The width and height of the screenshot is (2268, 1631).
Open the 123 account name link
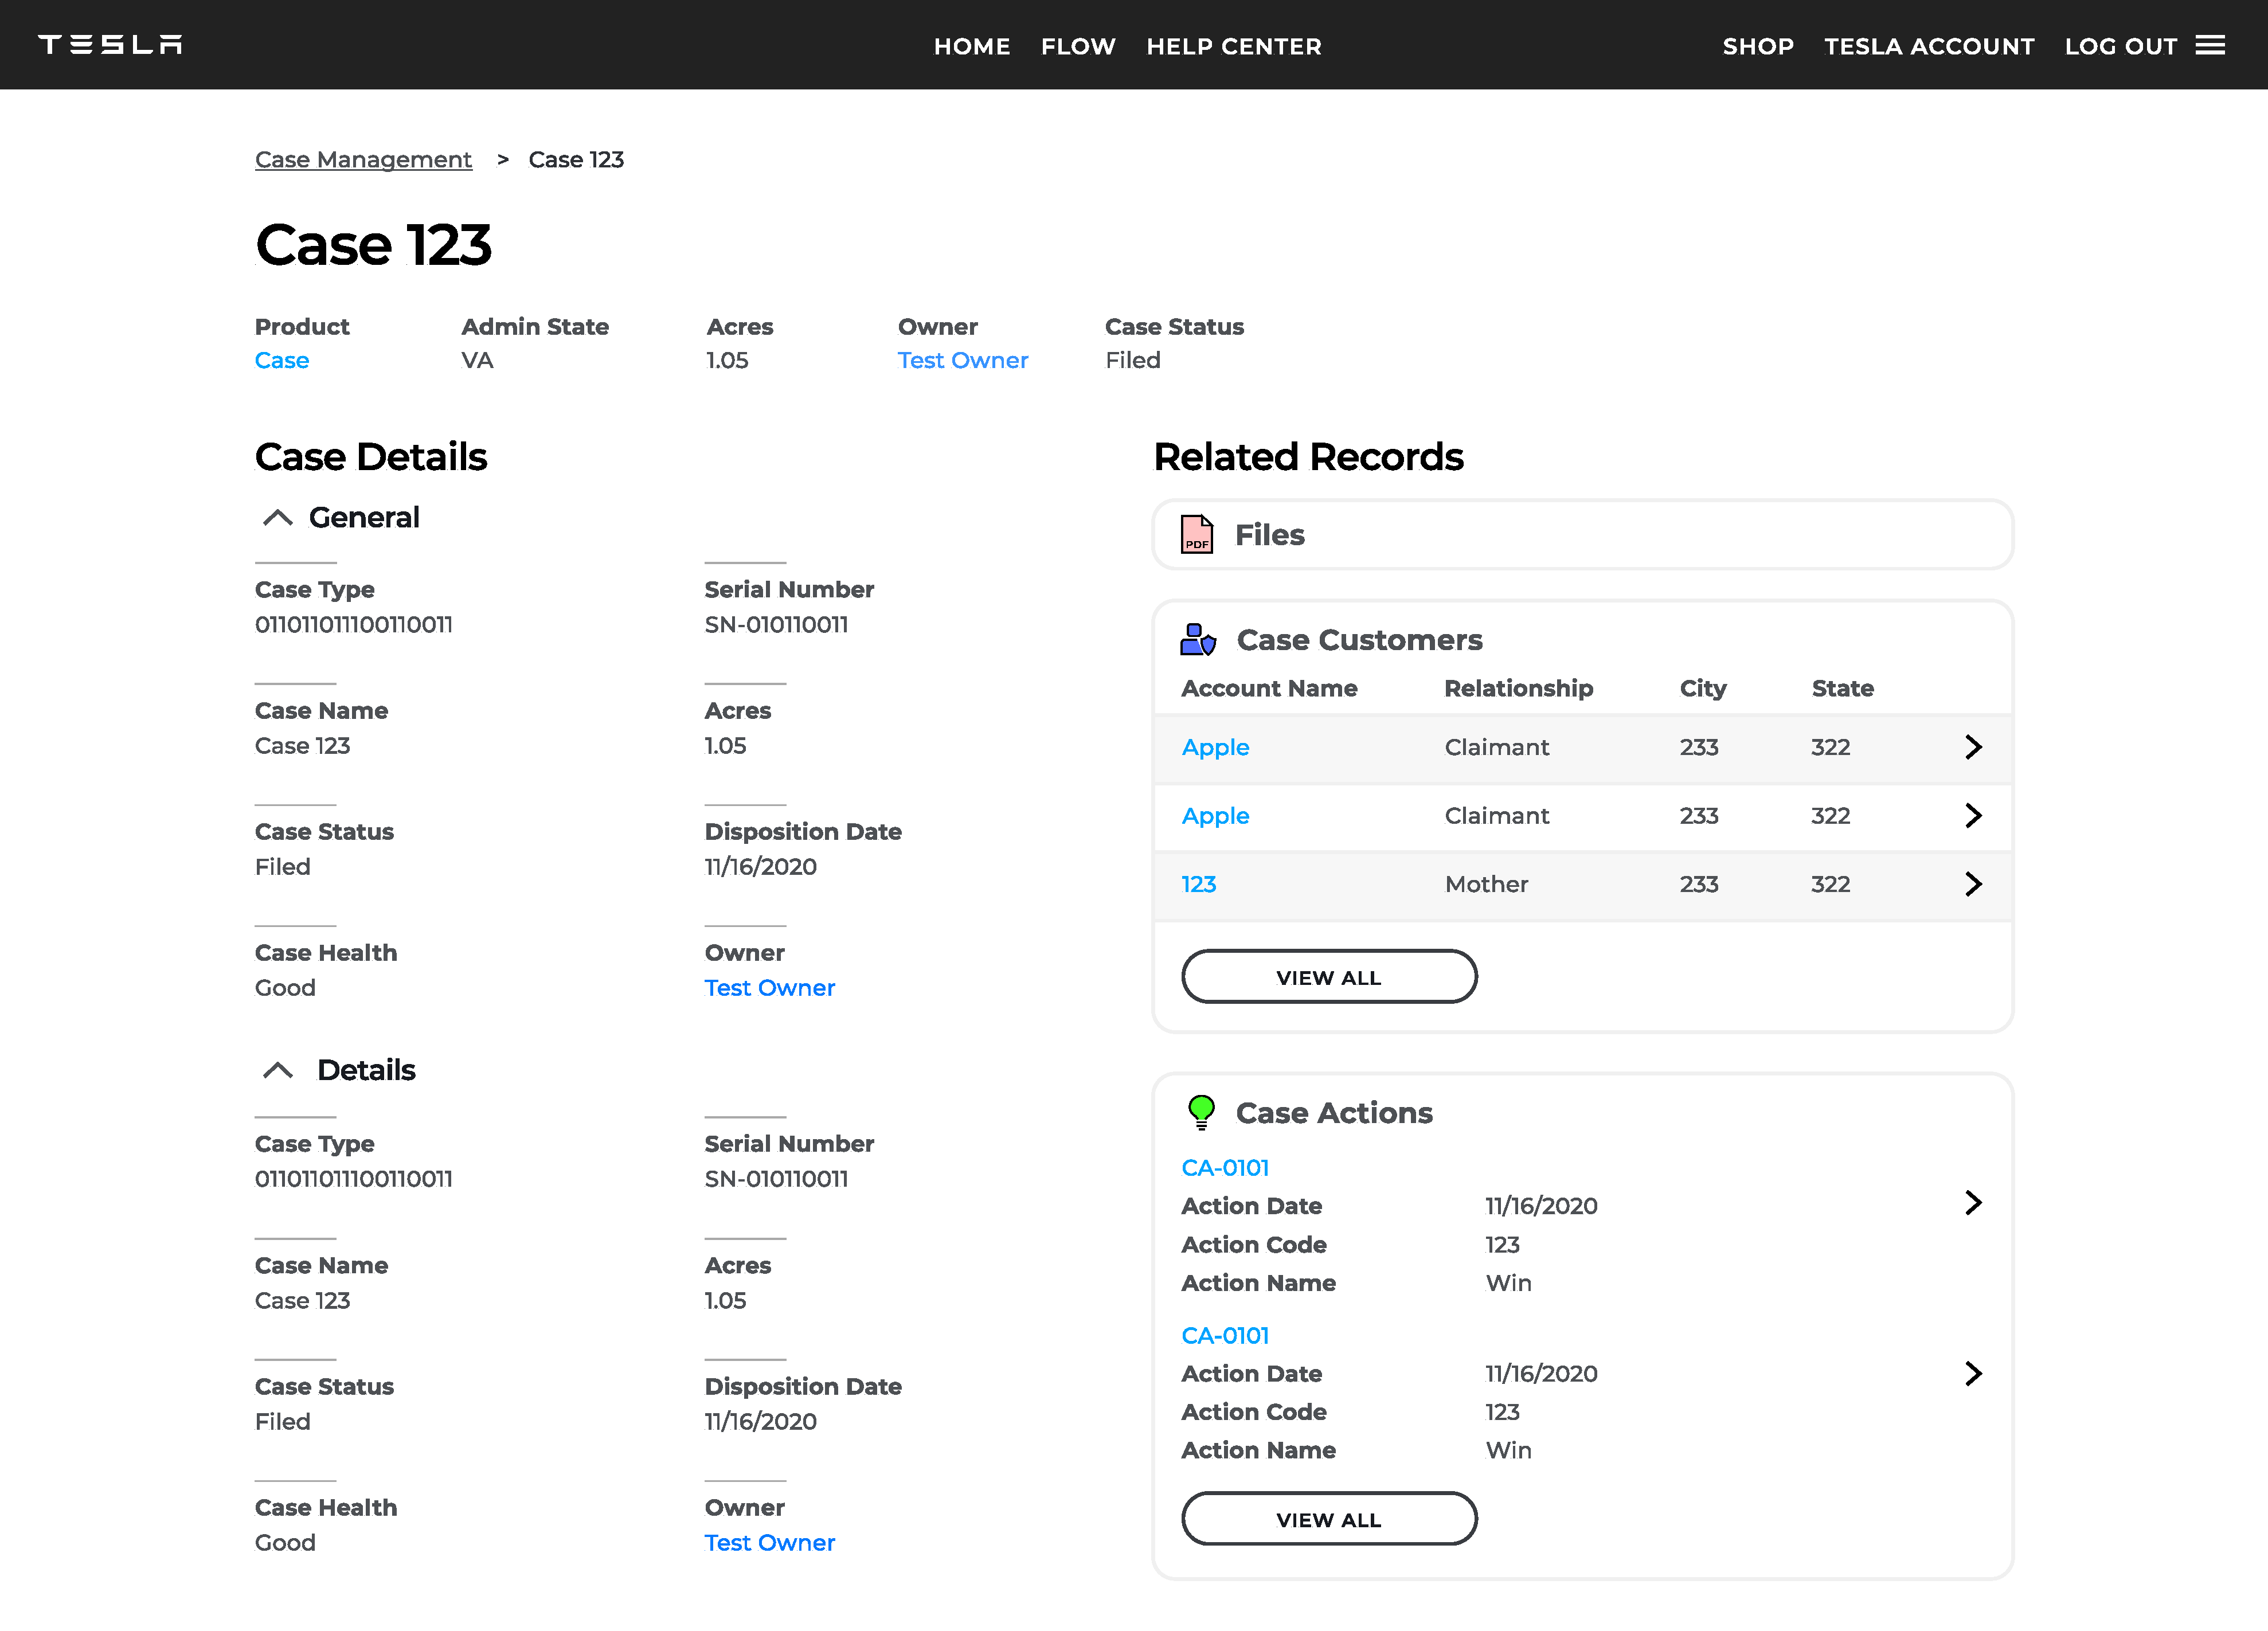coord(1198,884)
